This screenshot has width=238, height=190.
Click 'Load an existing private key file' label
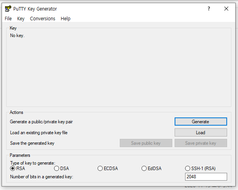[x=39, y=133]
